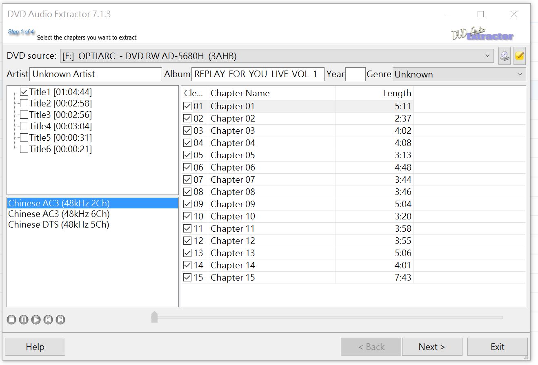Expand the Genre dropdown list
The image size is (538, 365).
(x=519, y=74)
